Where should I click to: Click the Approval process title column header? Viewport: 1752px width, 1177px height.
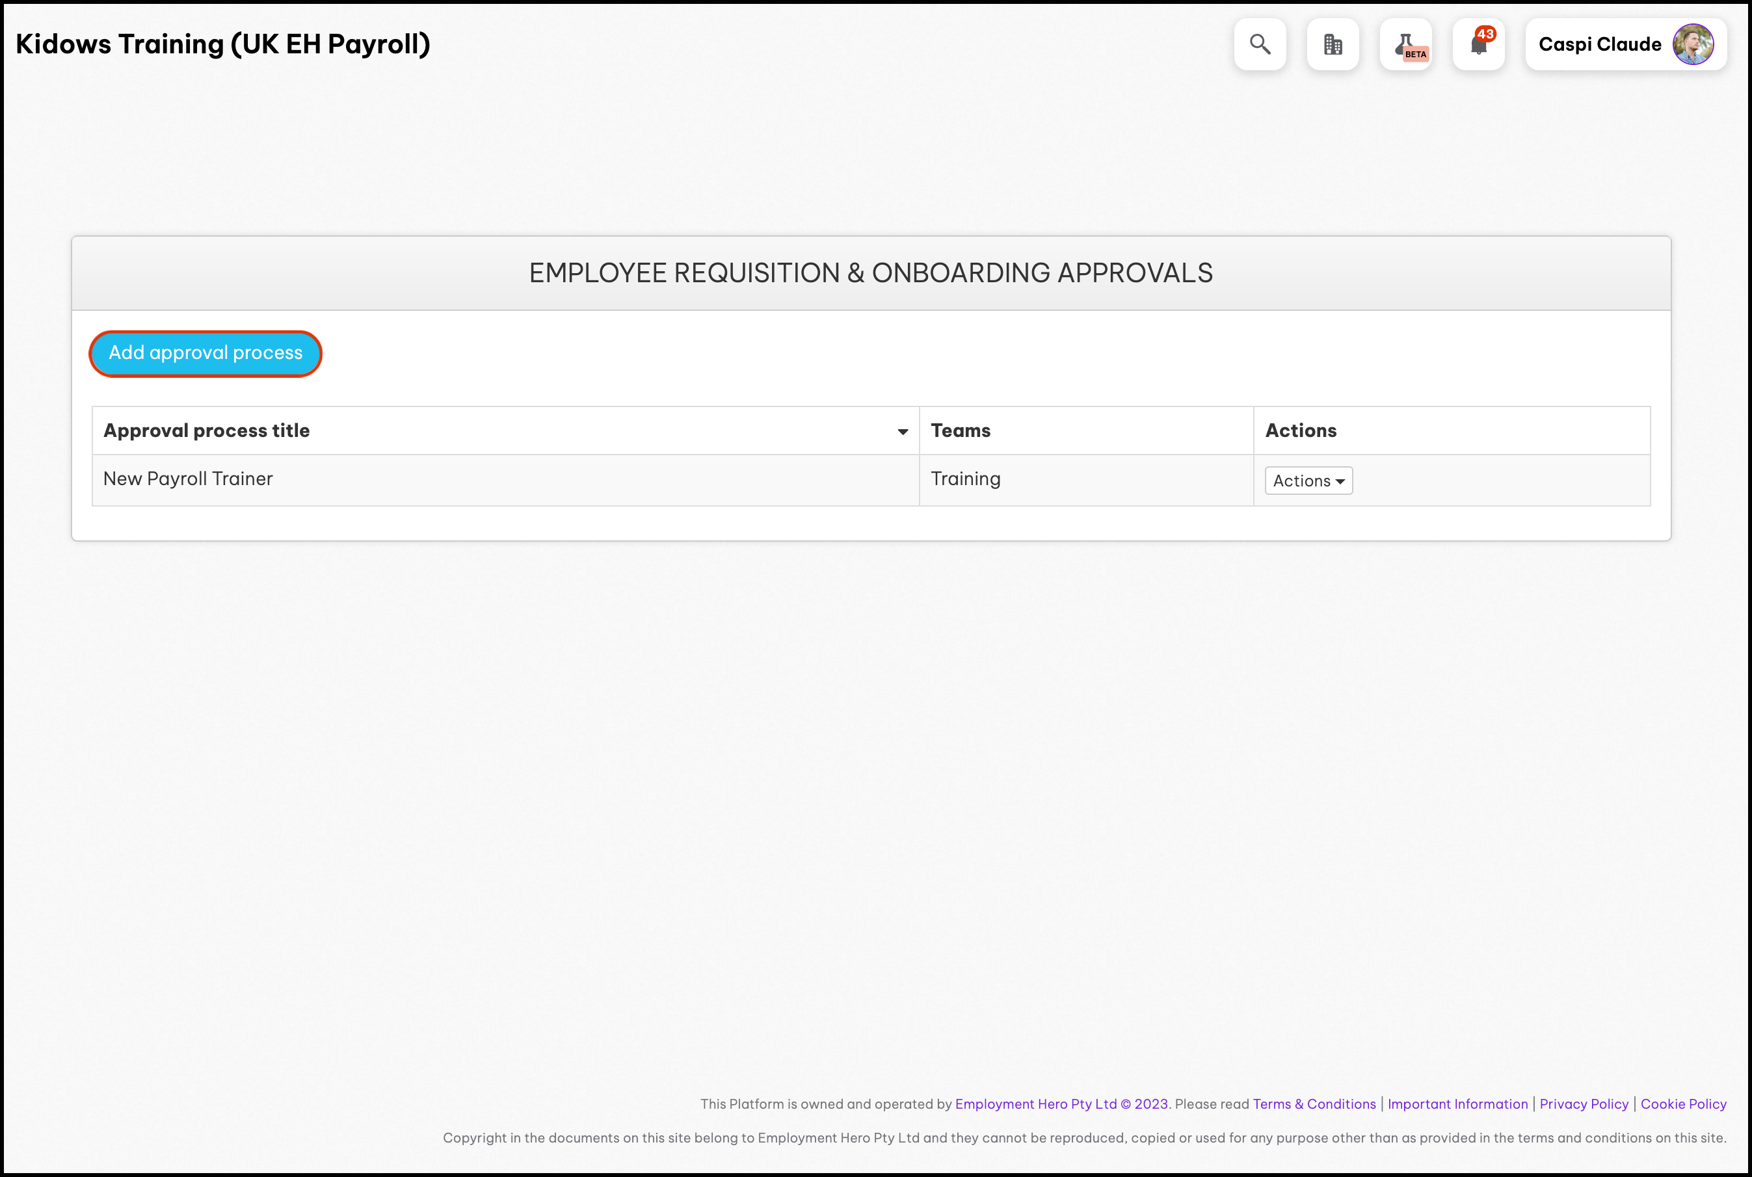point(505,430)
